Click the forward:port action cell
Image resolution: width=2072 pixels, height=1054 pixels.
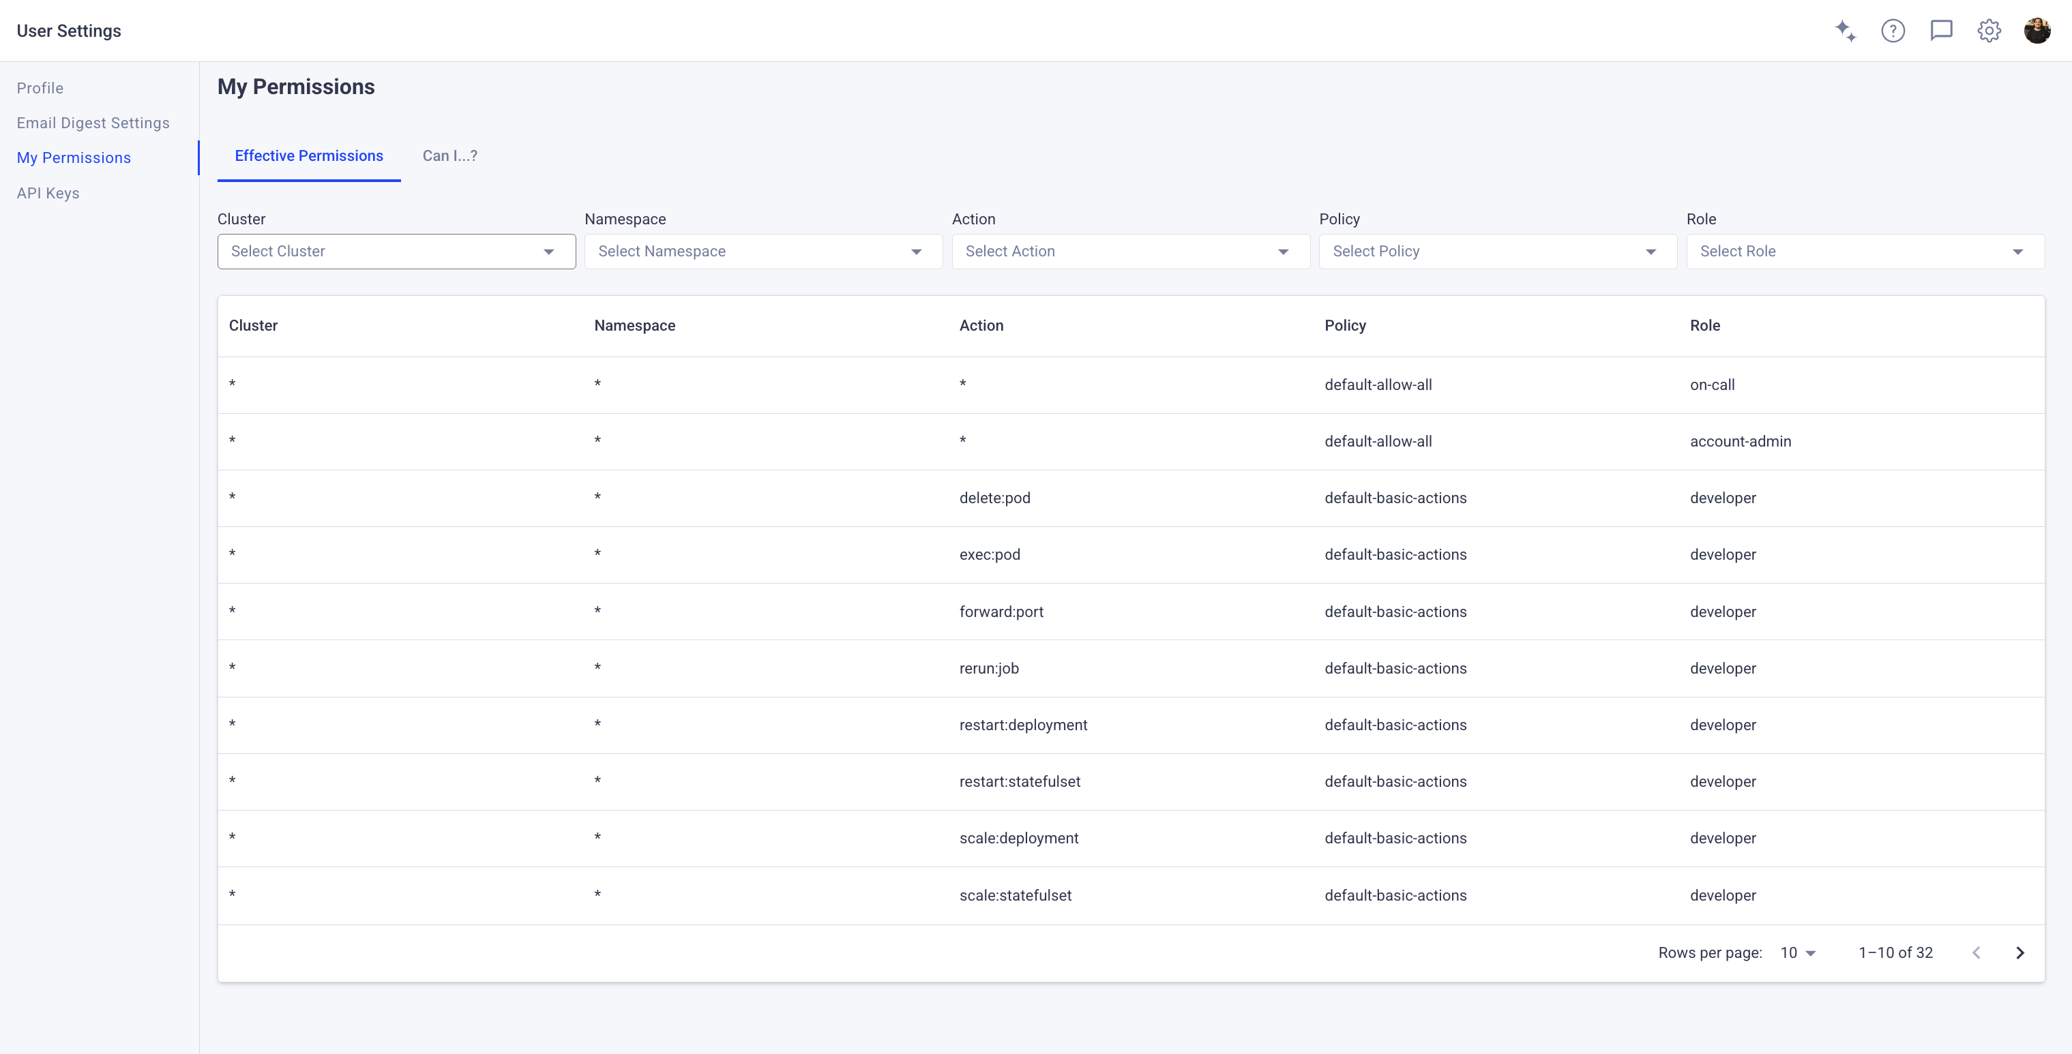[1001, 612]
